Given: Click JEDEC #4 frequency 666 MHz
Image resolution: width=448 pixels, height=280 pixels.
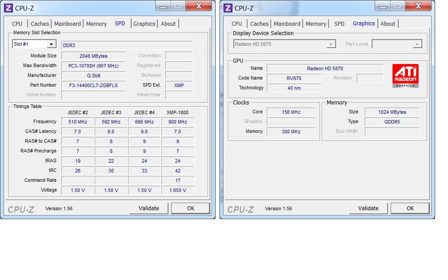Looking at the screenshot, I should click(x=144, y=122).
